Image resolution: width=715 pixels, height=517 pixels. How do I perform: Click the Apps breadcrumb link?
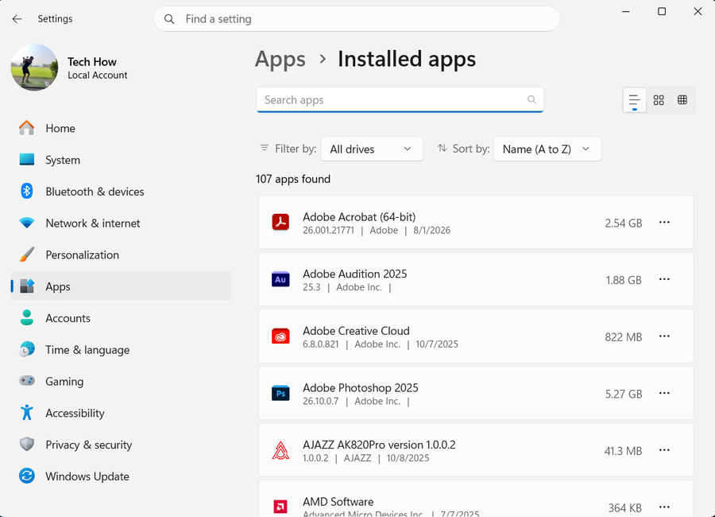coord(280,60)
